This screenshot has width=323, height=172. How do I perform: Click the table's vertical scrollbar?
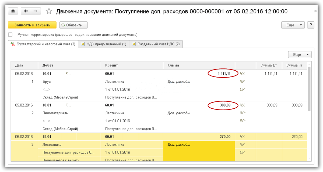[x=310, y=89]
